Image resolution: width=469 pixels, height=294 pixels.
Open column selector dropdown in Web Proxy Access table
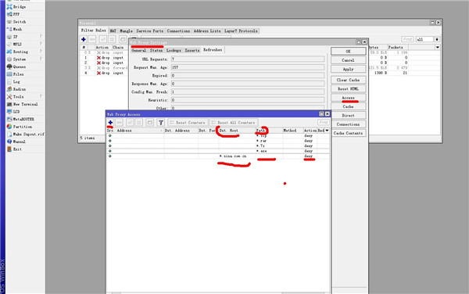pos(327,131)
